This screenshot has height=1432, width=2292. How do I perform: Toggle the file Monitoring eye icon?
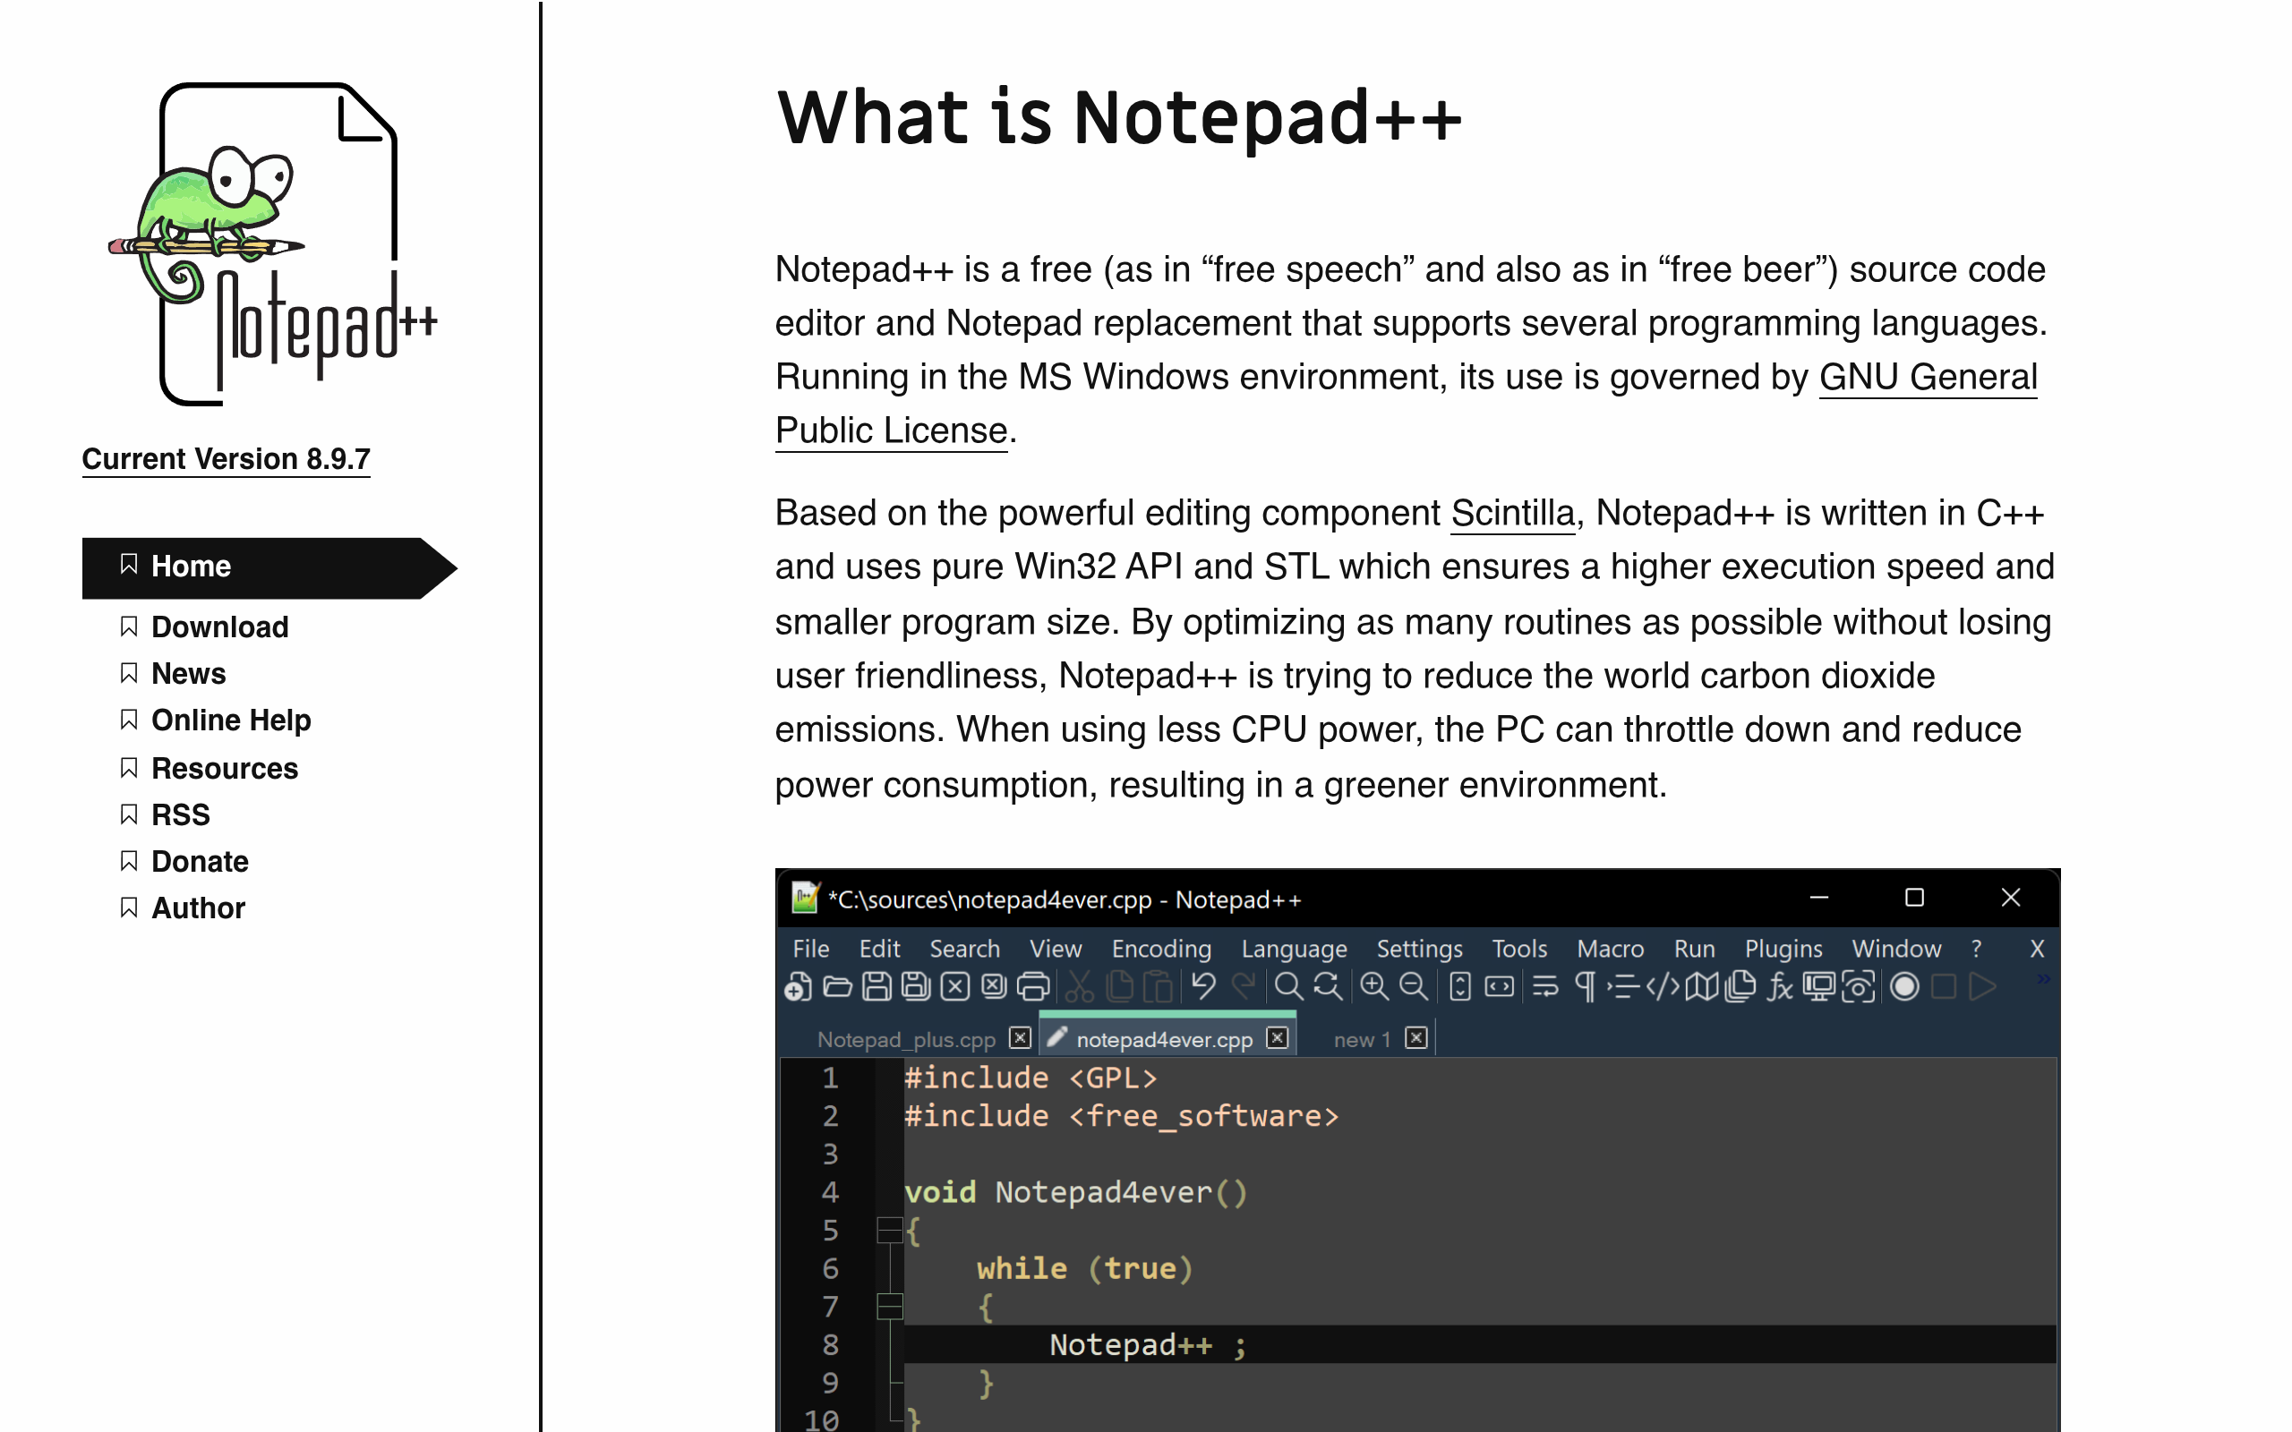[x=1859, y=987]
